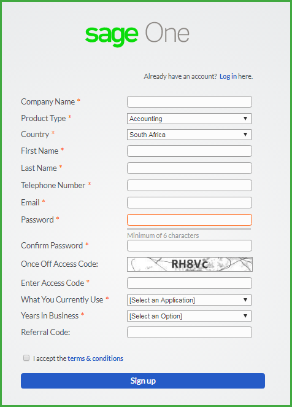Click the Sage One logo
The image size is (292, 407).
(x=137, y=34)
